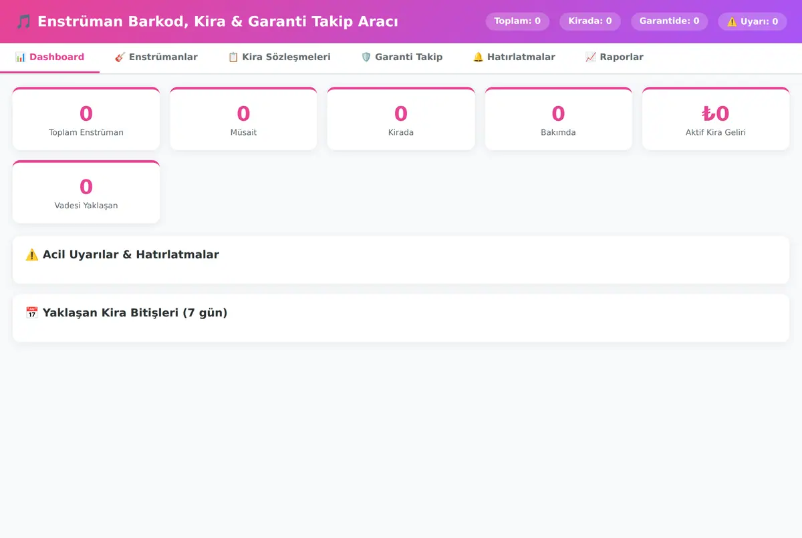Image resolution: width=802 pixels, height=538 pixels.
Task: Click the Yaklaşan Kira Bitişleri (7 gün) heading
Action: (126, 313)
